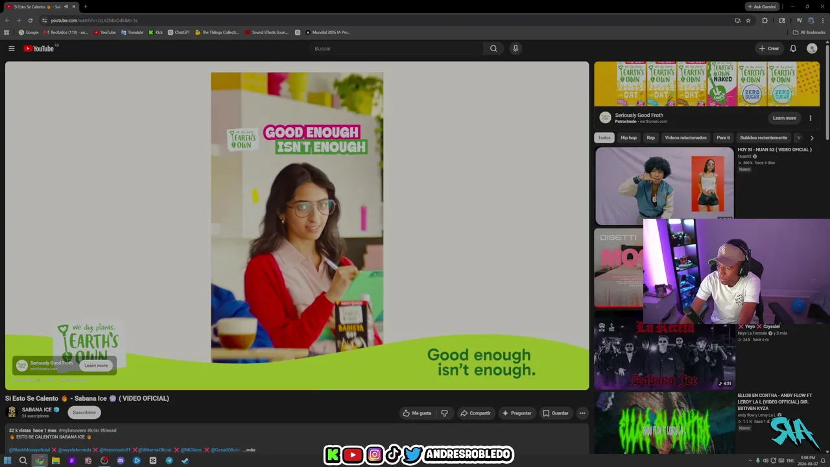Dislike the video with thumbs-down
This screenshot has height=467, width=830.
(x=444, y=413)
